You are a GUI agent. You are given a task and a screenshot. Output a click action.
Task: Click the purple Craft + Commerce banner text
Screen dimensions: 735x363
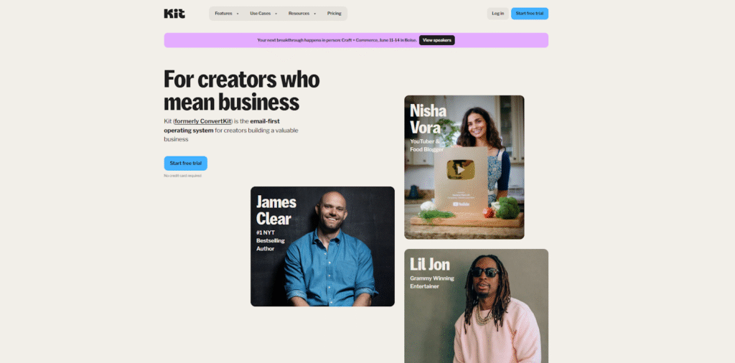coord(337,40)
